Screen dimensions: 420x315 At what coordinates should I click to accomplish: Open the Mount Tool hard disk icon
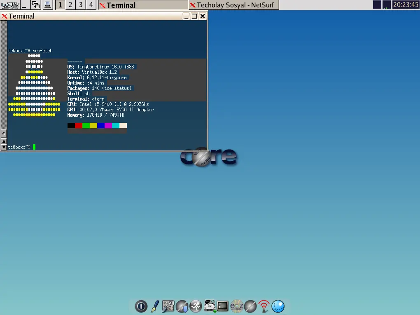point(210,306)
